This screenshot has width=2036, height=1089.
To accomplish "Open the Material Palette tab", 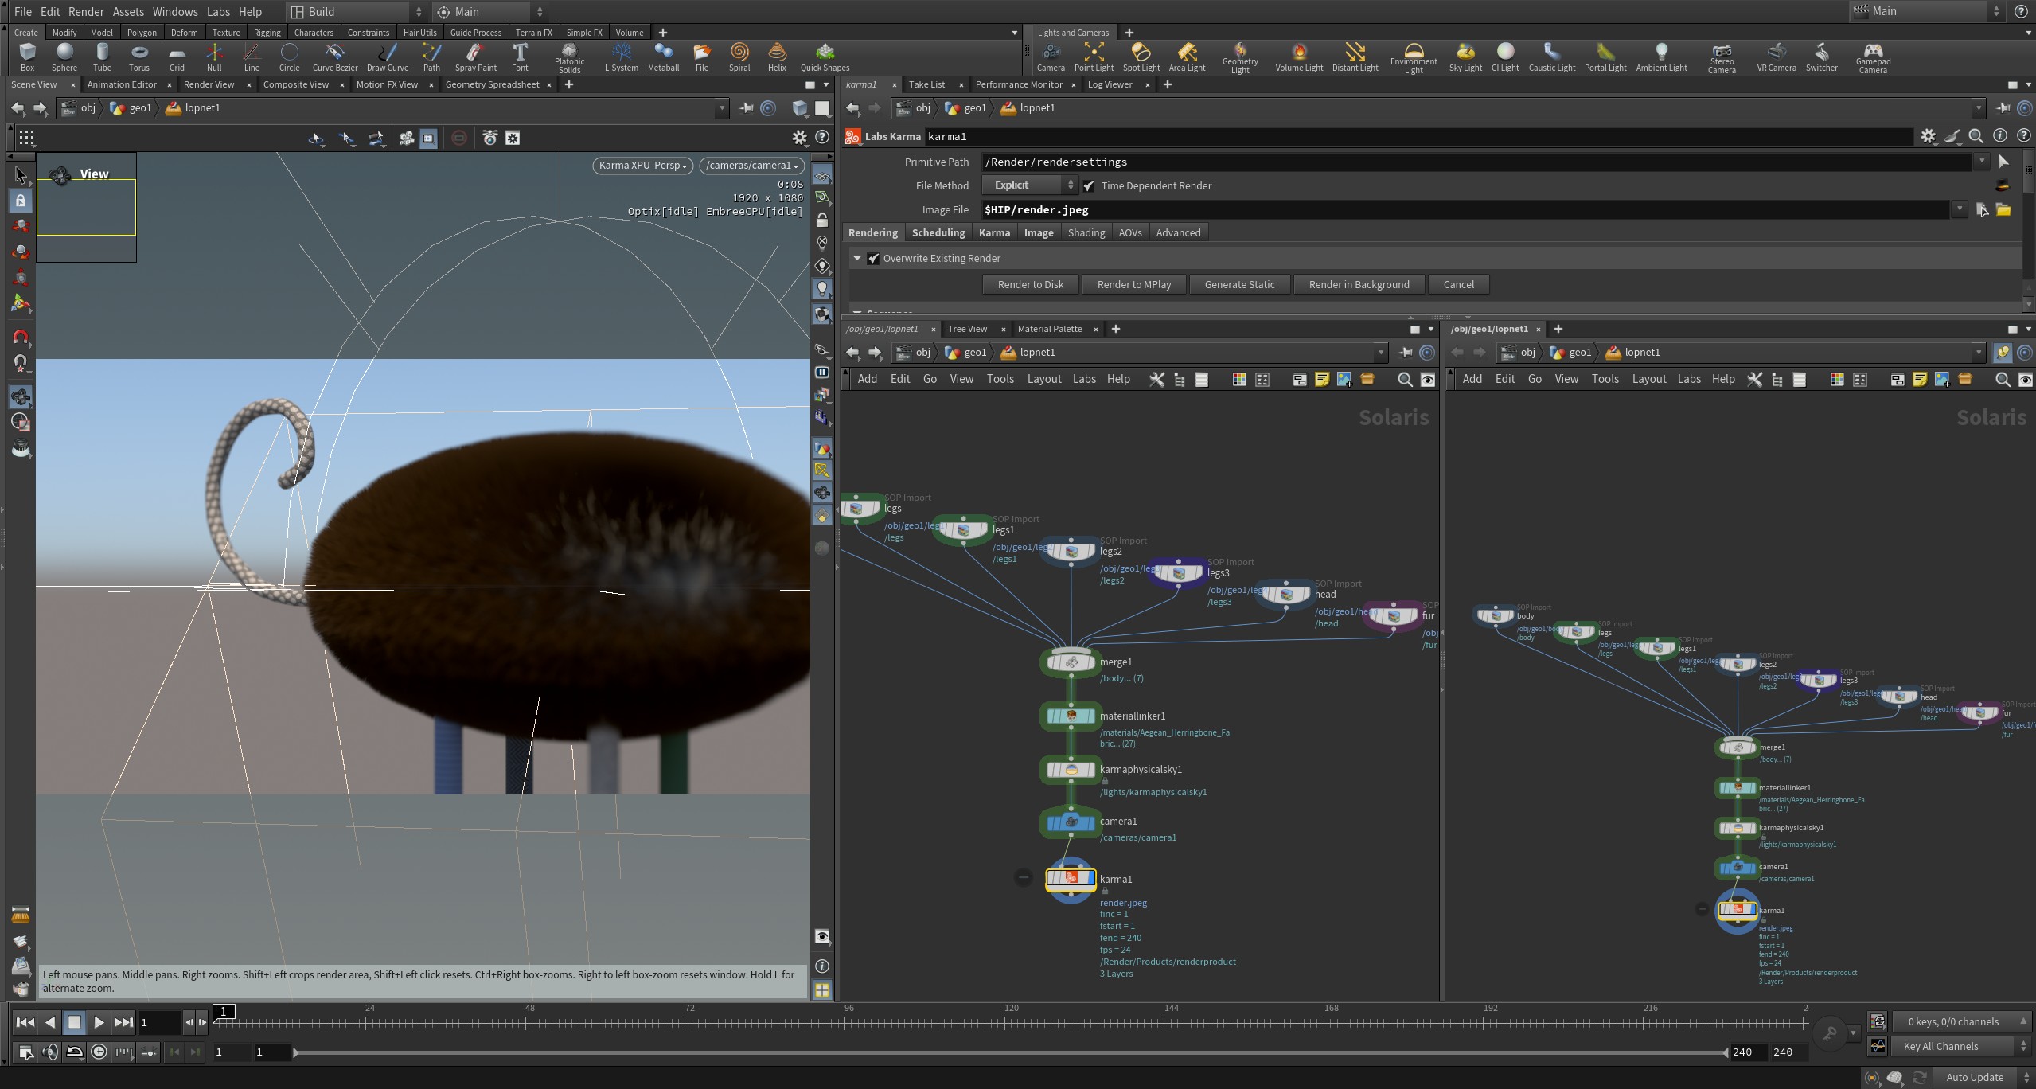I will pyautogui.click(x=1049, y=329).
